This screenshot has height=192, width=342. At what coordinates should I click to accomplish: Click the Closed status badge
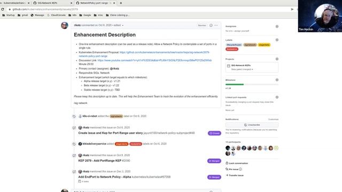[x=214, y=133]
